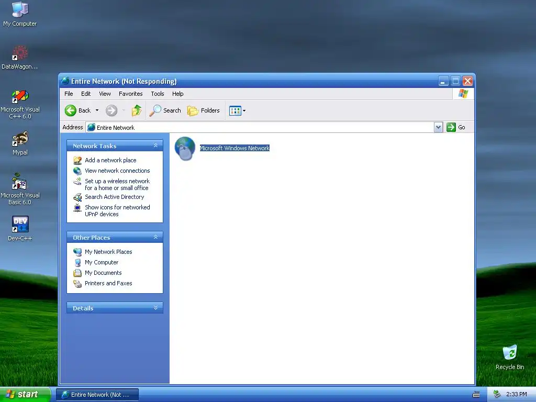
Task: Click the 2:33 PM clock
Action: 516,394
